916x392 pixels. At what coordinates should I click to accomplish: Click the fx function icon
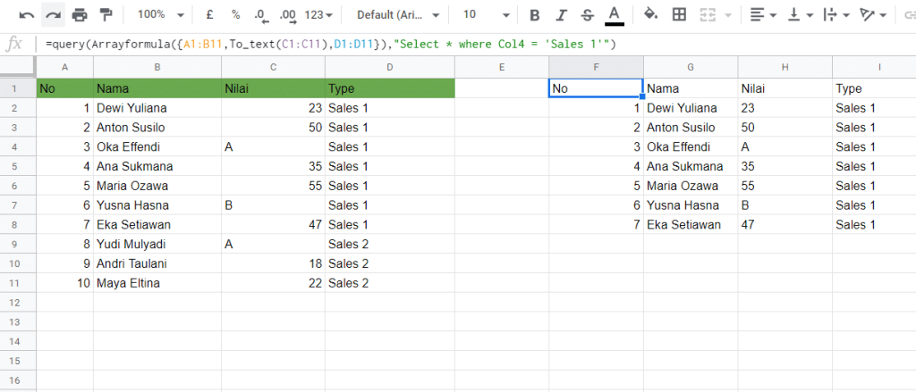[x=13, y=45]
